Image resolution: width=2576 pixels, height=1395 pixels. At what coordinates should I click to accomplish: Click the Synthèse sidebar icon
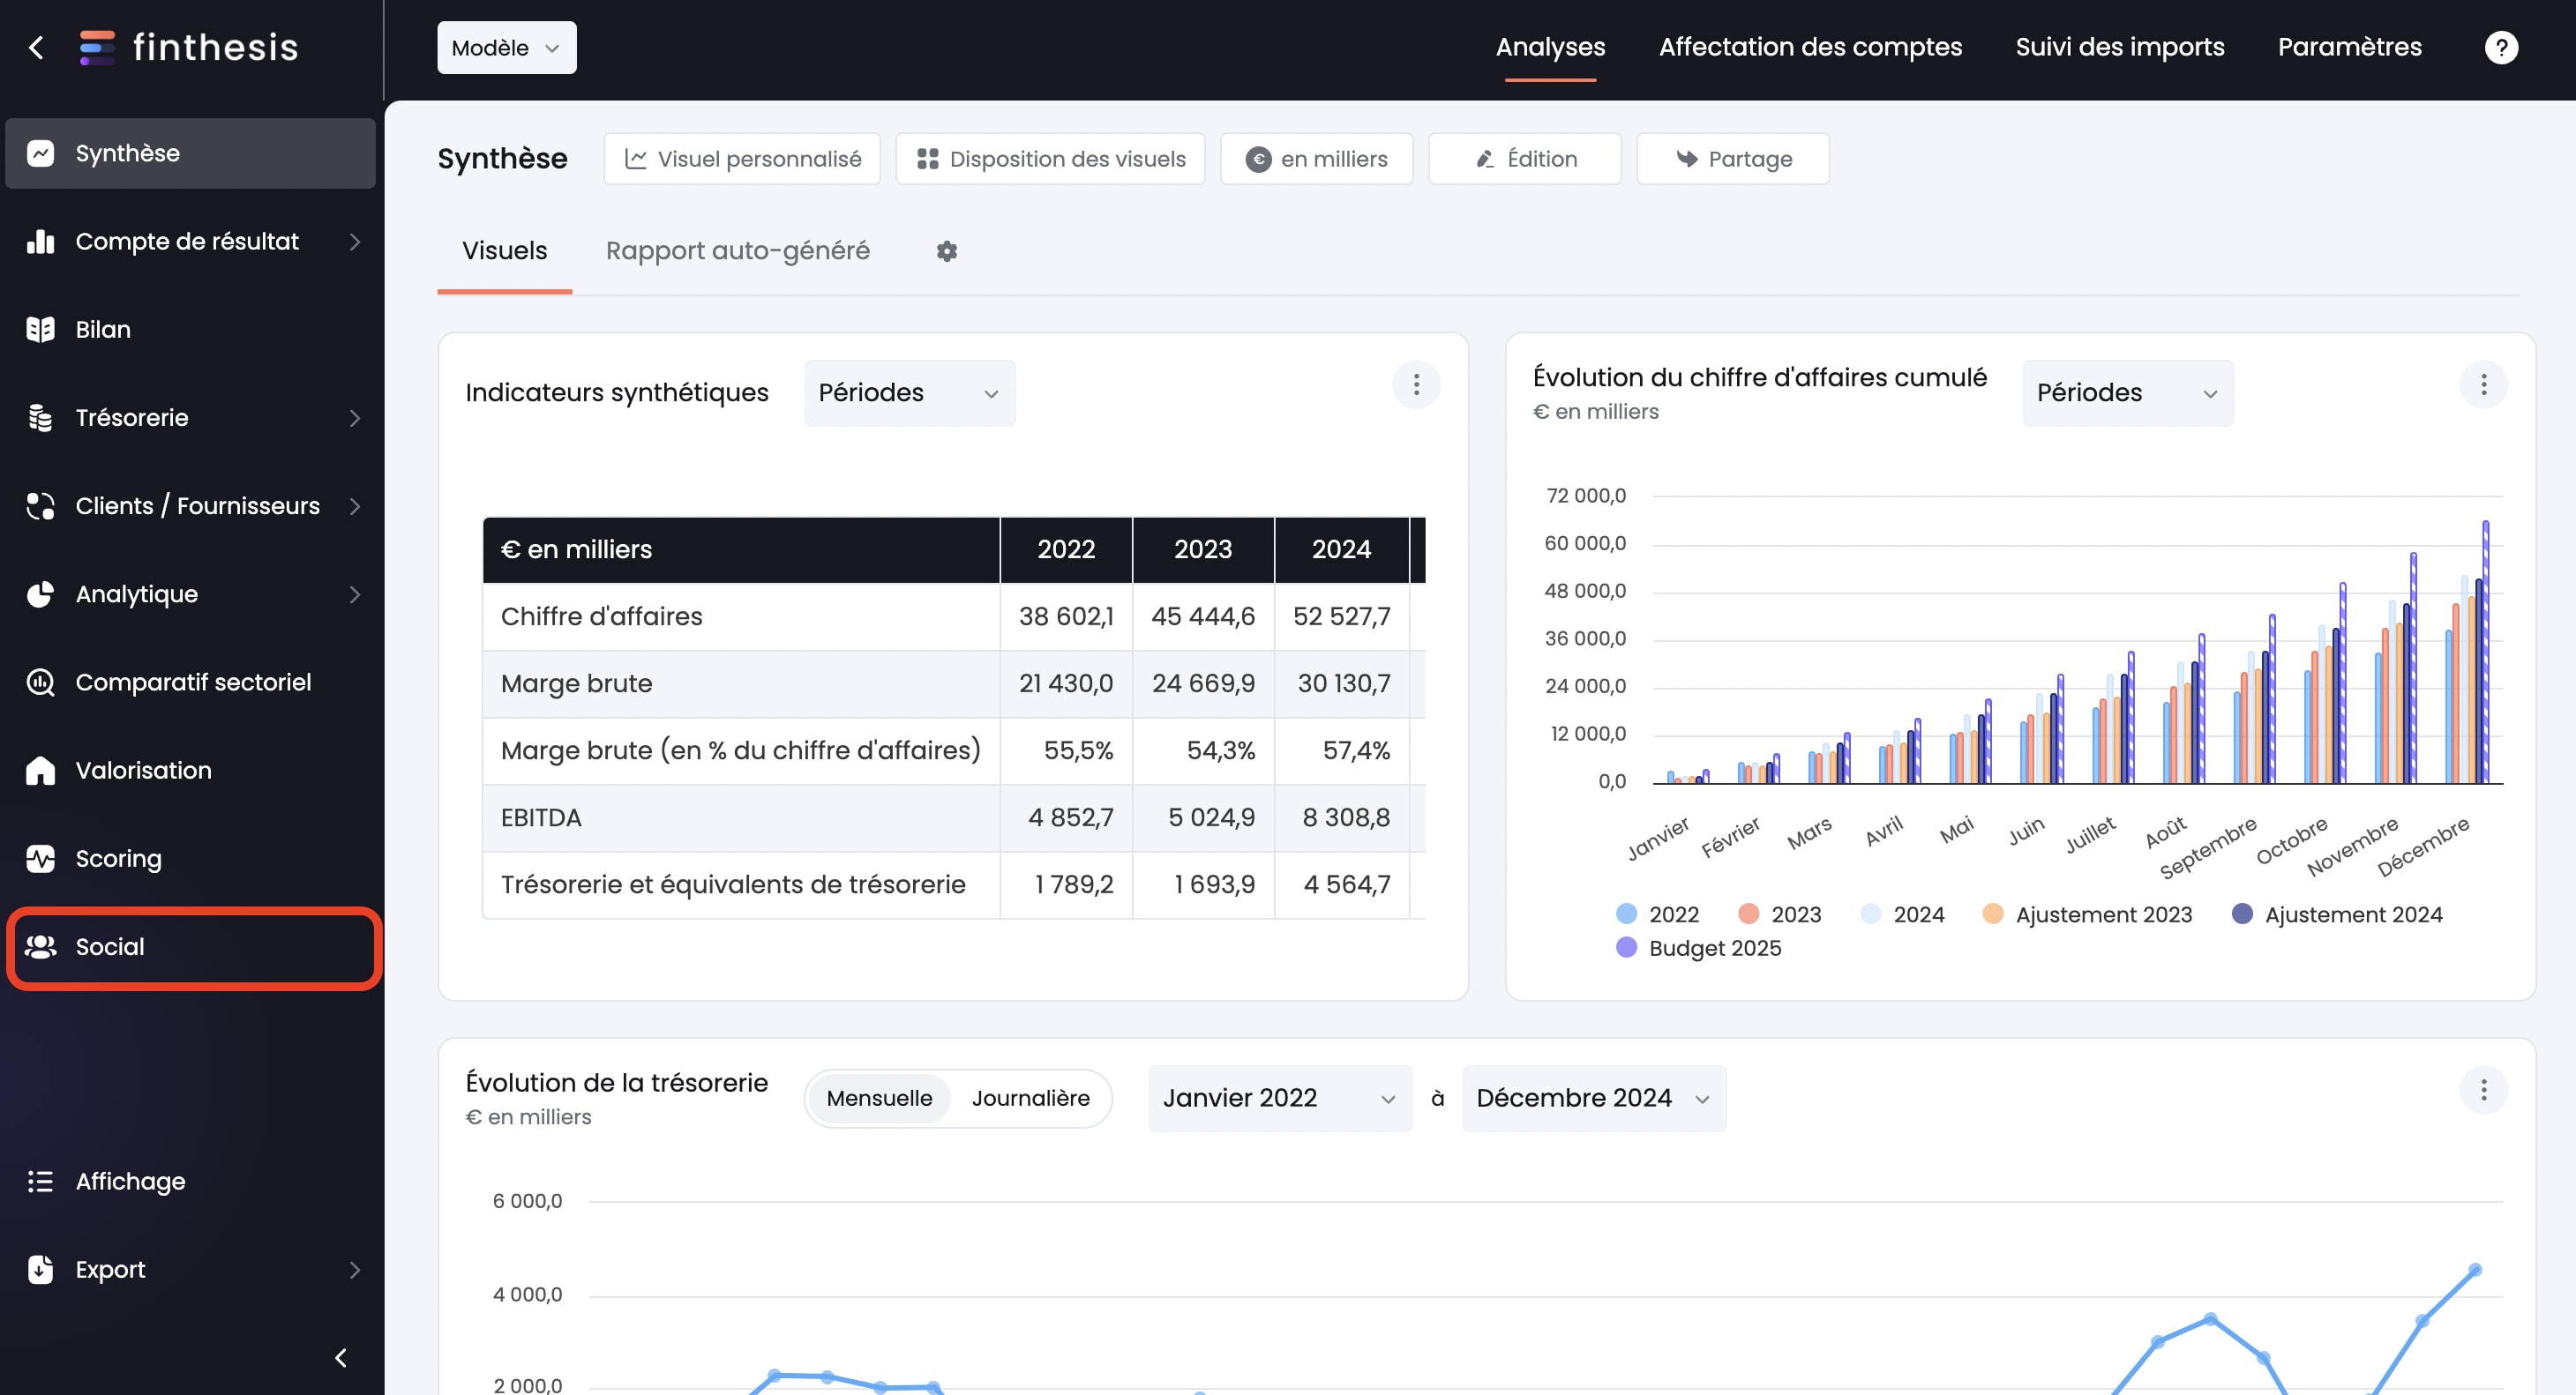click(x=40, y=153)
